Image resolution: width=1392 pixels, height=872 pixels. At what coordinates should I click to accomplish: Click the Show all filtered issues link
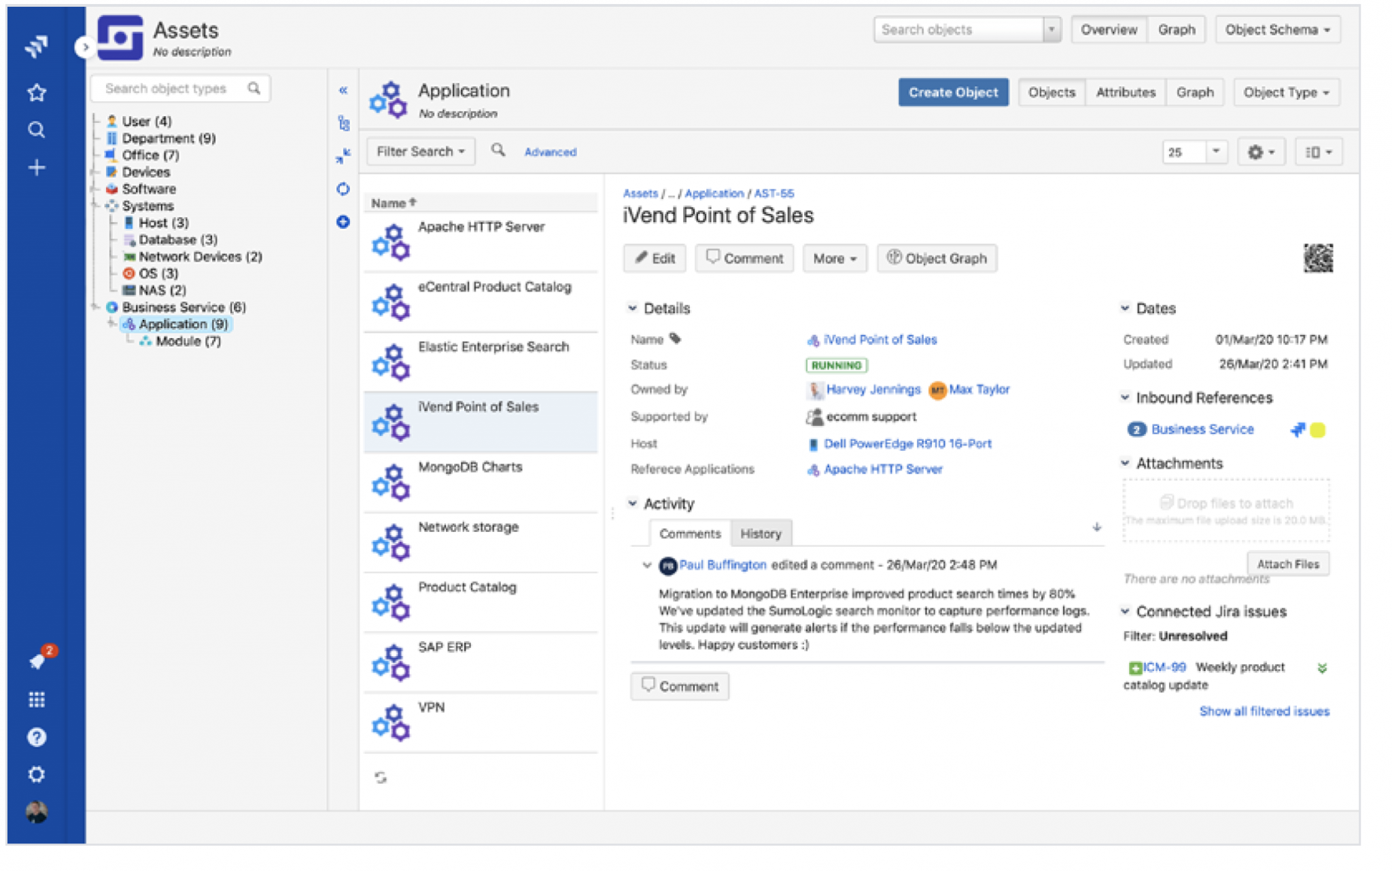tap(1264, 711)
